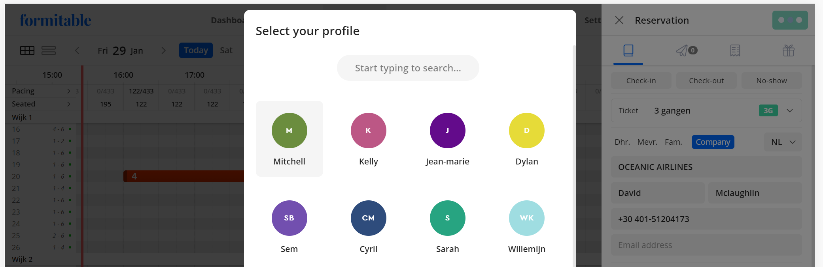Viewport: 823px width, 267px height.
Task: Open the receipt tab icon
Action: pos(735,50)
